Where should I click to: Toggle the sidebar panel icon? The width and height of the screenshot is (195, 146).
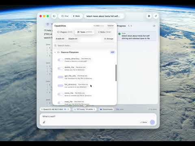(x=54, y=16)
